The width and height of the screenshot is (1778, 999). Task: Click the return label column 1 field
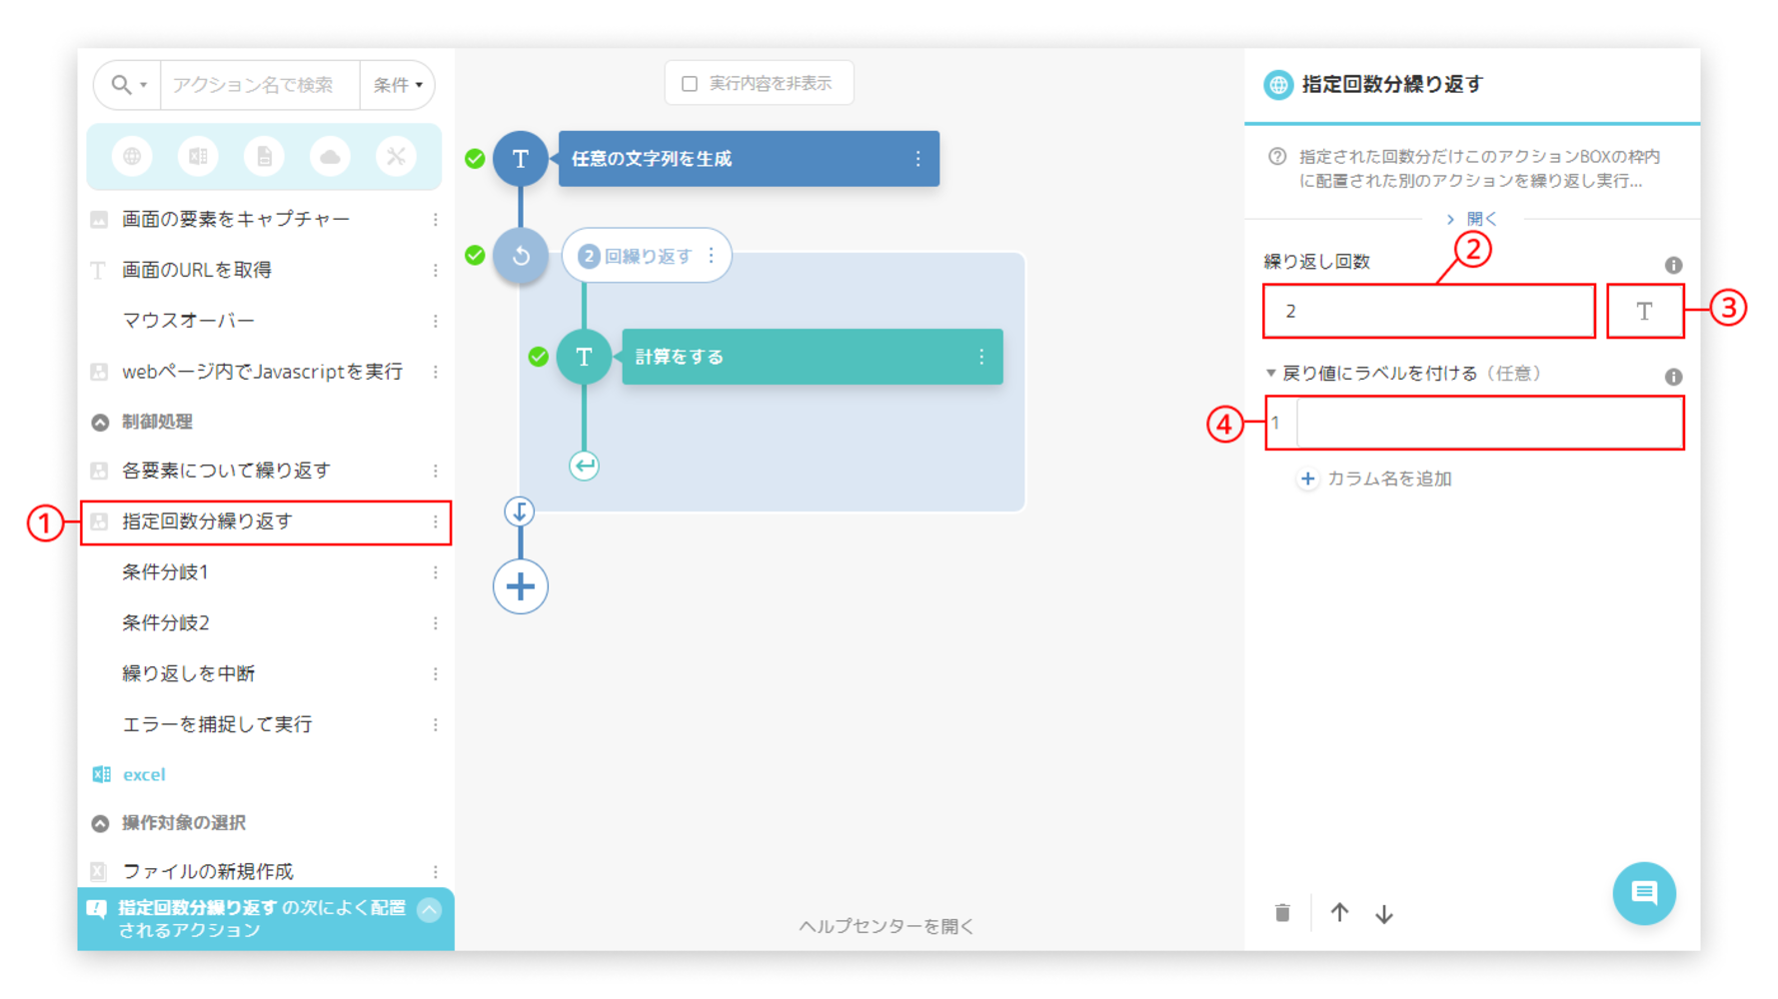click(x=1489, y=424)
